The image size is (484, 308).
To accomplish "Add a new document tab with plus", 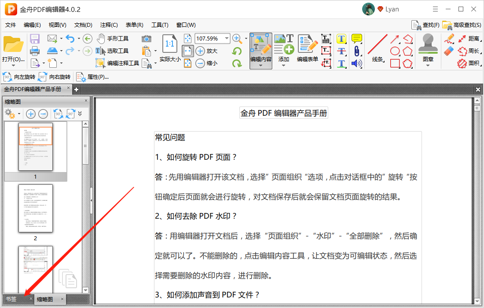I will click(x=76, y=89).
